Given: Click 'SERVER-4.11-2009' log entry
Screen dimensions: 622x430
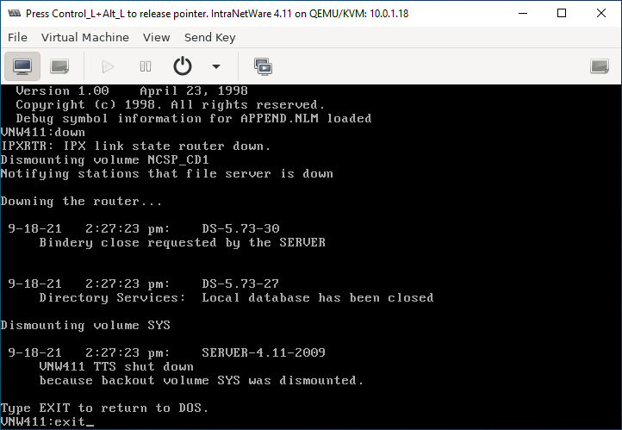Looking at the screenshot, I should coord(264,352).
